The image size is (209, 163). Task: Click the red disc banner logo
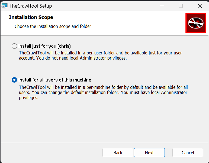196,23
